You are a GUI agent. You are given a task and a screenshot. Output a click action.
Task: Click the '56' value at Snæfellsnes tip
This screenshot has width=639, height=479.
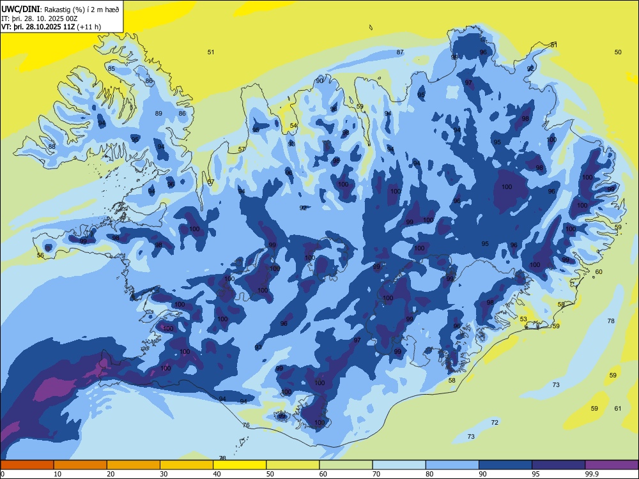tap(40, 255)
